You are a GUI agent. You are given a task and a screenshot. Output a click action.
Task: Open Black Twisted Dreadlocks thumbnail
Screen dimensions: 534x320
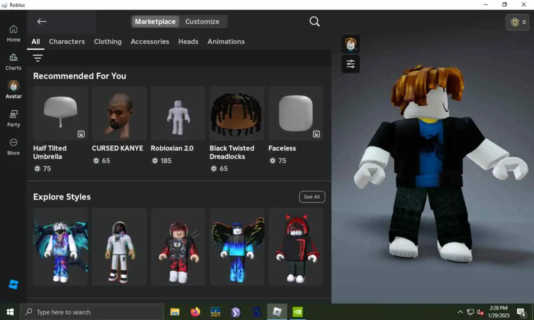(237, 113)
